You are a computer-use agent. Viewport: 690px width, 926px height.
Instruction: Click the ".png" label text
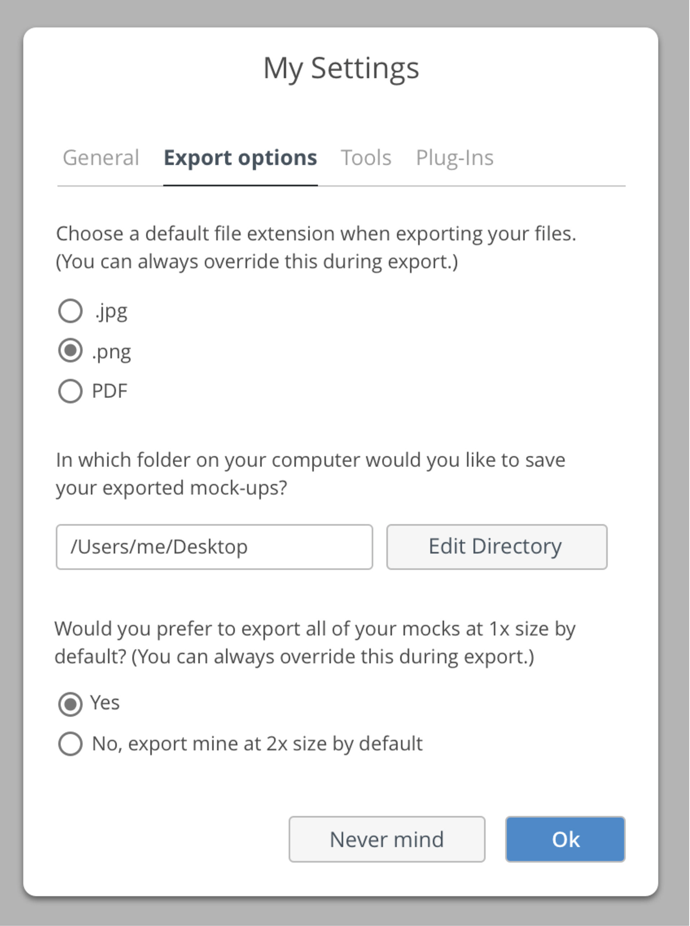[x=111, y=352]
